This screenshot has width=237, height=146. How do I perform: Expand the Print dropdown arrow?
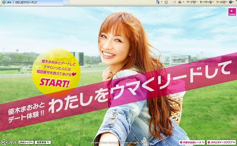click(x=184, y=2)
